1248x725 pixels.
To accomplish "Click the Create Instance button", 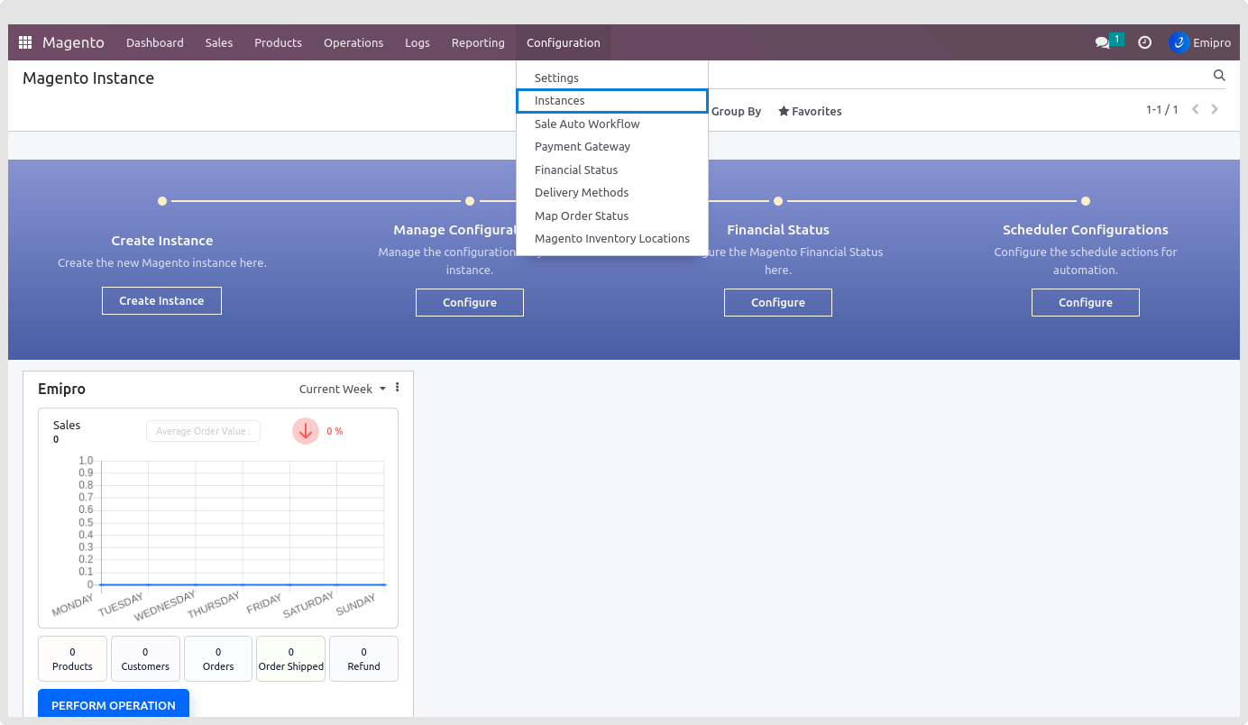I will (161, 300).
